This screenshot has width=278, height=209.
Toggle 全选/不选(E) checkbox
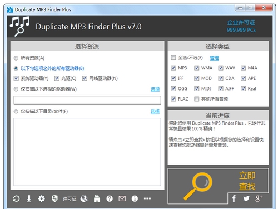click(173, 58)
